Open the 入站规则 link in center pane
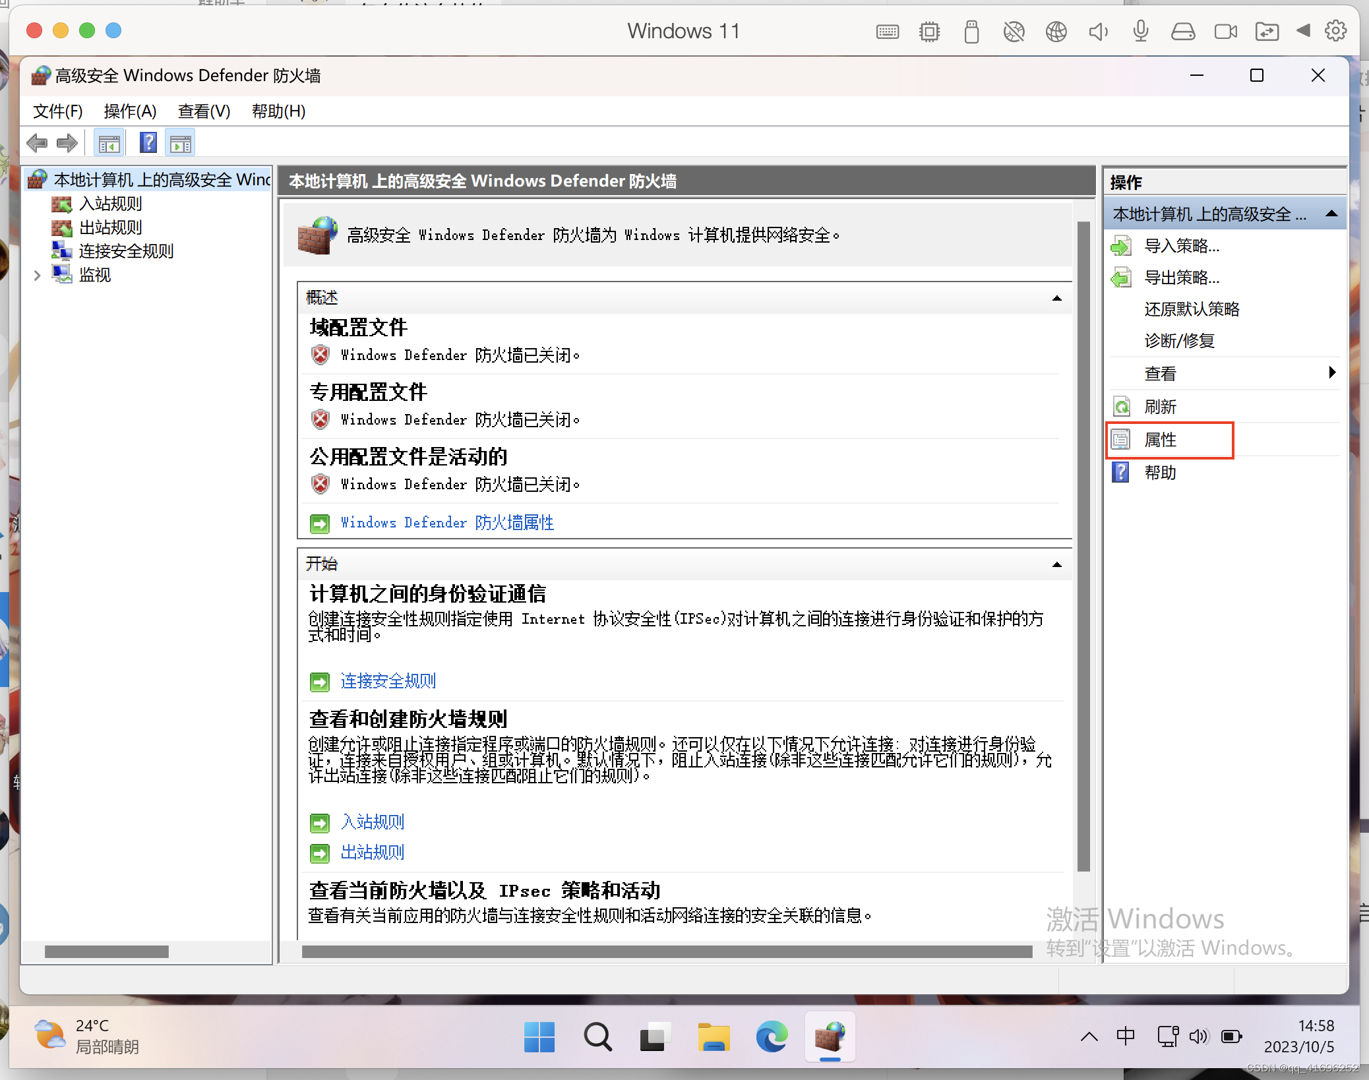This screenshot has height=1080, width=1369. click(372, 822)
